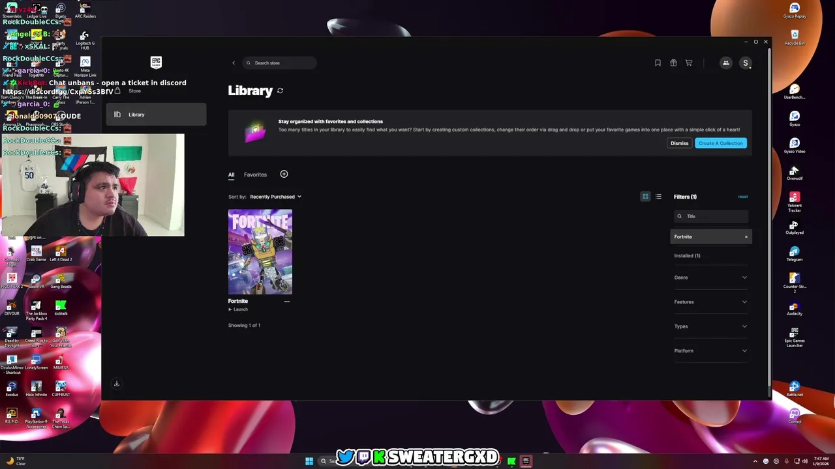Open Gang Beasts desktop shortcut
The width and height of the screenshot is (835, 469).
(61, 281)
